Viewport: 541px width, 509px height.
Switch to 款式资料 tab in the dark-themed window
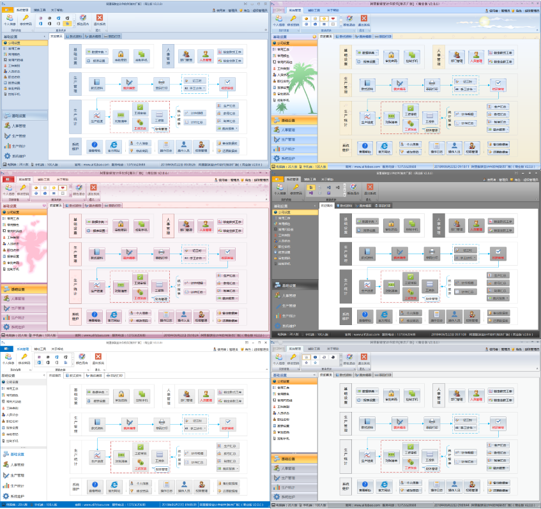coord(346,206)
